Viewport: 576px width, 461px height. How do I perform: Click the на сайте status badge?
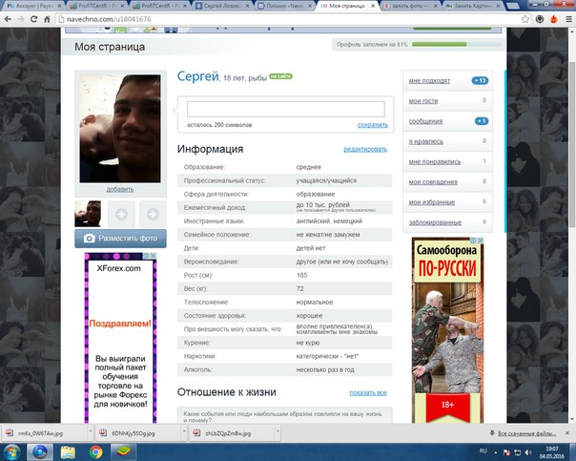(280, 76)
